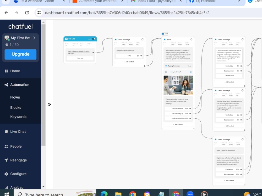Click the tag icon on FAQ Send Message card
Screen dimensions: 262x196
pos(143,39)
